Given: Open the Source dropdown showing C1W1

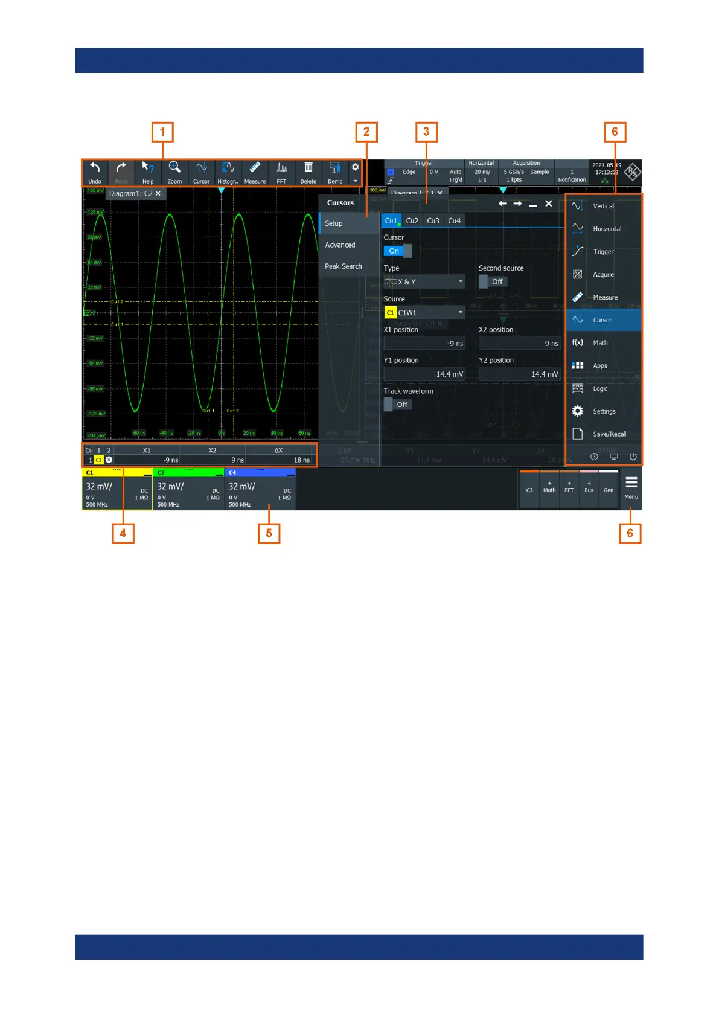Looking at the screenshot, I should click(424, 313).
